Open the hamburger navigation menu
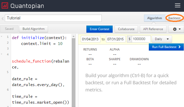 point(177,6)
